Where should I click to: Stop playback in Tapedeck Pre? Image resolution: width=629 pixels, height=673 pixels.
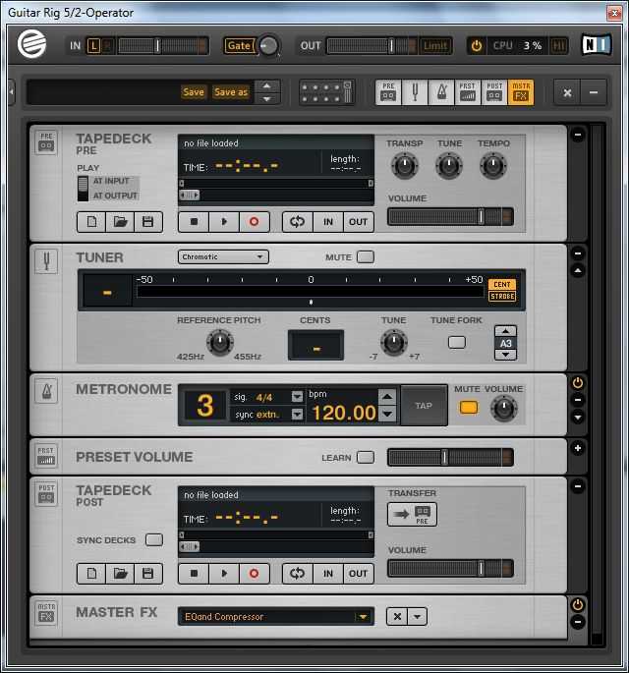coord(194,222)
